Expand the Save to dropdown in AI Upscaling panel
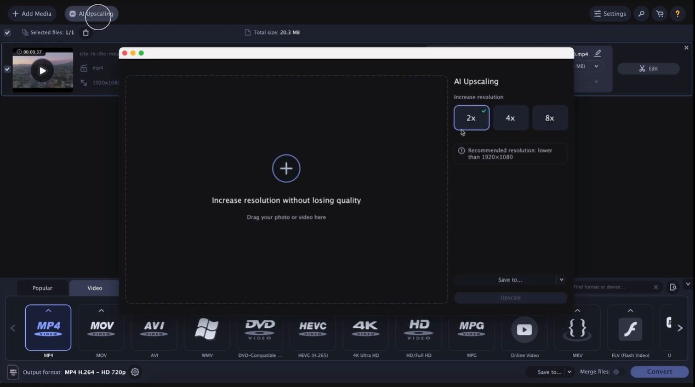 (x=561, y=280)
